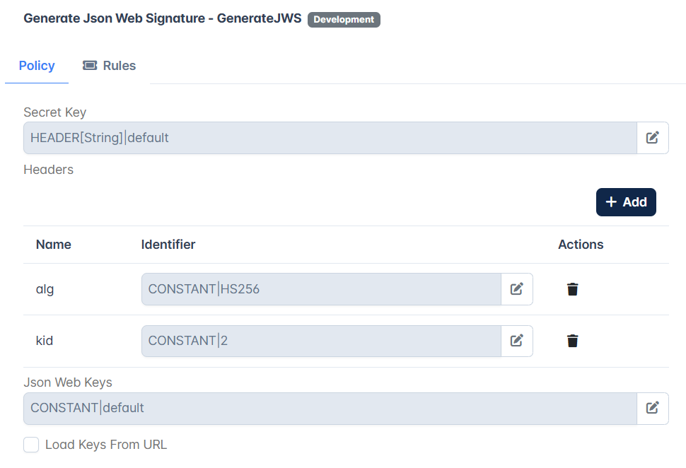Enable Load Keys From URL checkbox
The image size is (686, 468).
pos(31,445)
